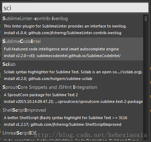Select the UnrealScriptIDE package

[x=72, y=135]
